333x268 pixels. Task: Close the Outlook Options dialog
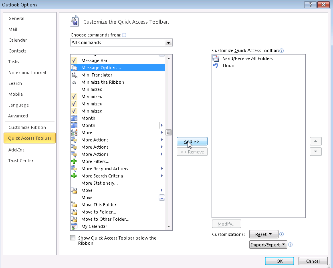tap(323, 4)
